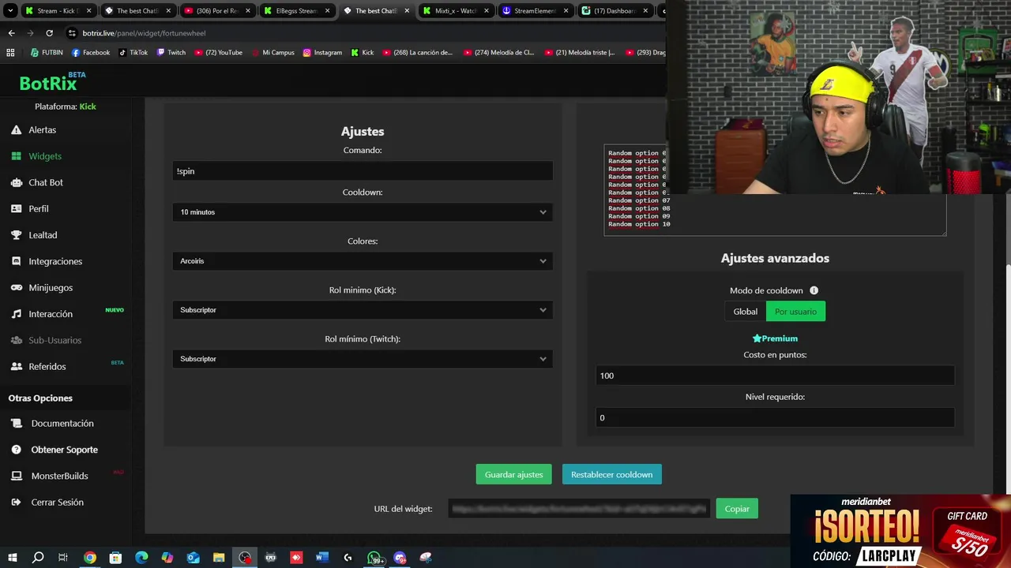Click info icon next to Modo de cooldown
Screen dimensions: 1011x568
click(814, 290)
